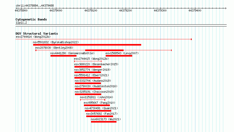Click the chr11:44378884..44379488 region label
The image size is (234, 132).
[35, 5]
